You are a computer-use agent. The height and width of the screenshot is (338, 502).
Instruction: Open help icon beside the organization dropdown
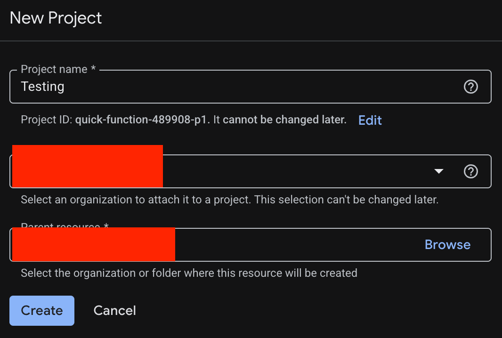pos(470,171)
